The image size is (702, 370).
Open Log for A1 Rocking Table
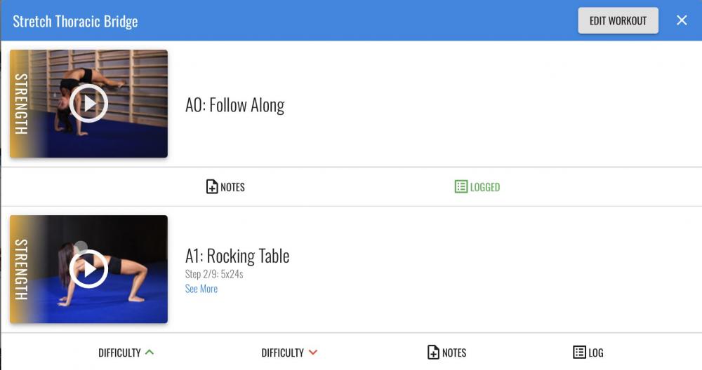tap(588, 352)
